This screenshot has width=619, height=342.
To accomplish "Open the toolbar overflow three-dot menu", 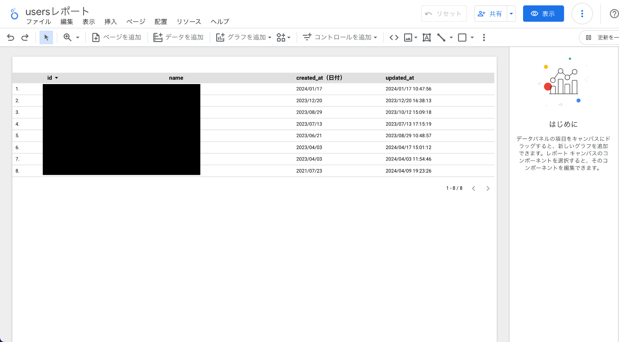I will (x=484, y=38).
